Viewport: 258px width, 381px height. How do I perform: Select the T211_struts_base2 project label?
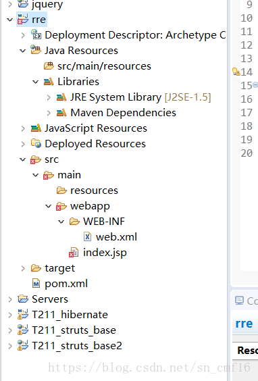click(77, 346)
